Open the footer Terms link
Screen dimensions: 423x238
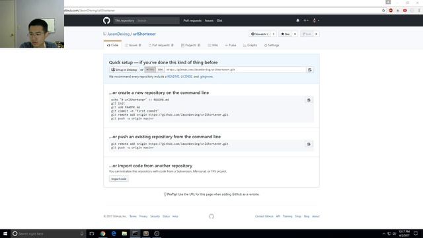[x=133, y=216]
